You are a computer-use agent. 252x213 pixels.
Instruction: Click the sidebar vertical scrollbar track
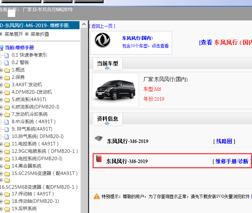(84, 120)
